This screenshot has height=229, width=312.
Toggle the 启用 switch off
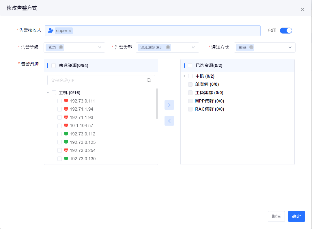[x=286, y=31]
